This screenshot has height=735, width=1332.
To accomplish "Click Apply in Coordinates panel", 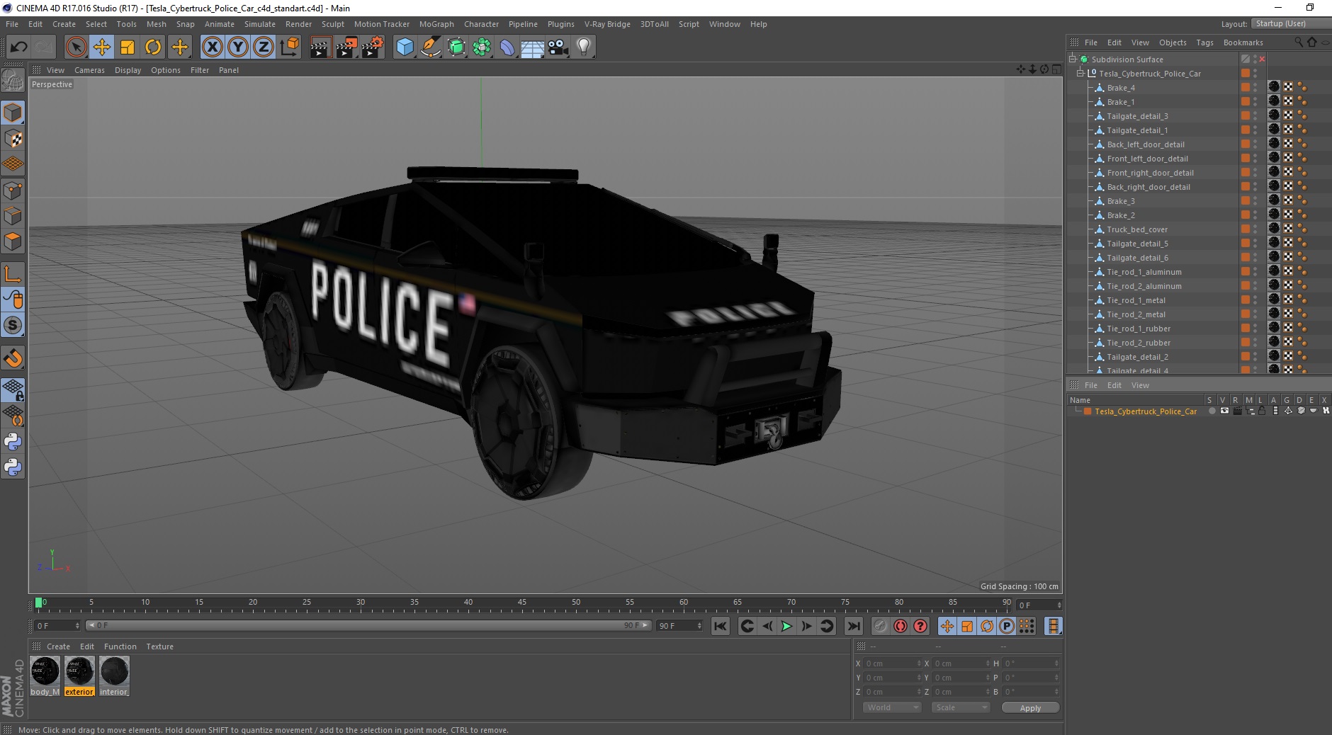I will click(1030, 708).
